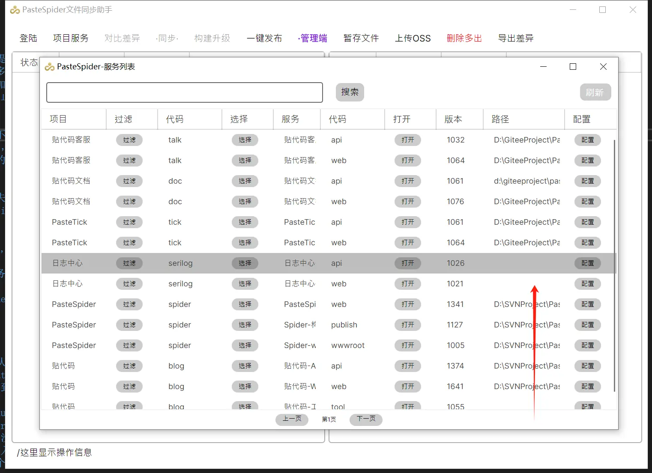Click the red 删除多出 menu item
Viewport: 652px width, 473px height.
[x=464, y=38]
